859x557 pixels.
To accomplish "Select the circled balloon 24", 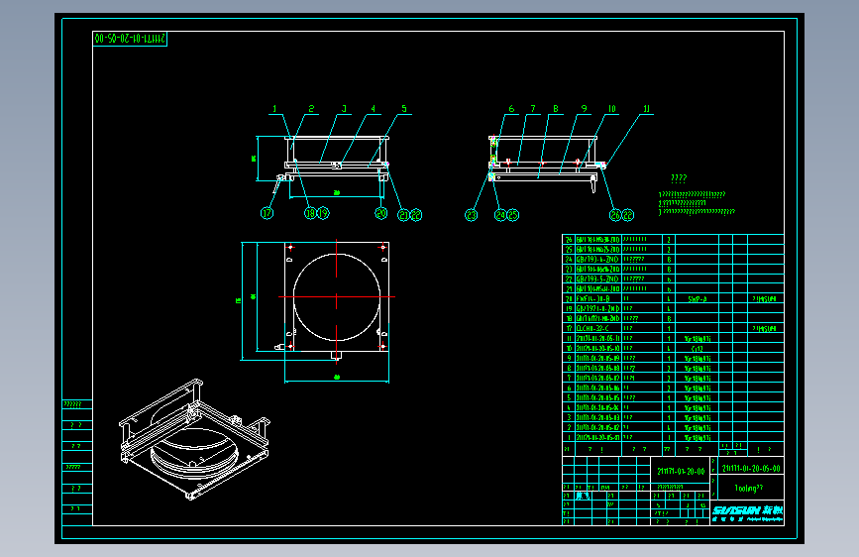I will [500, 215].
